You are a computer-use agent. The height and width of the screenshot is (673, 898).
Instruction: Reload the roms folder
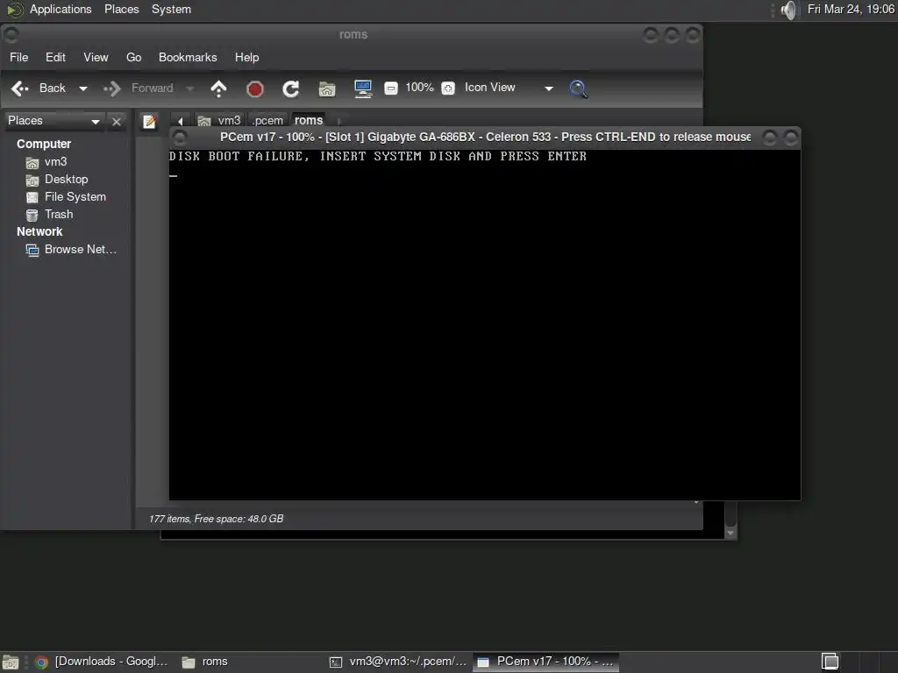point(291,89)
